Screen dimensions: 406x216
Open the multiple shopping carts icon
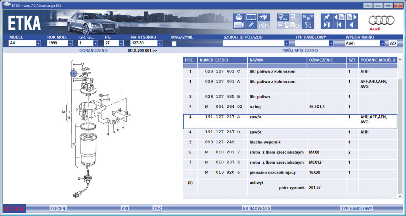pyautogui.click(x=308, y=17)
